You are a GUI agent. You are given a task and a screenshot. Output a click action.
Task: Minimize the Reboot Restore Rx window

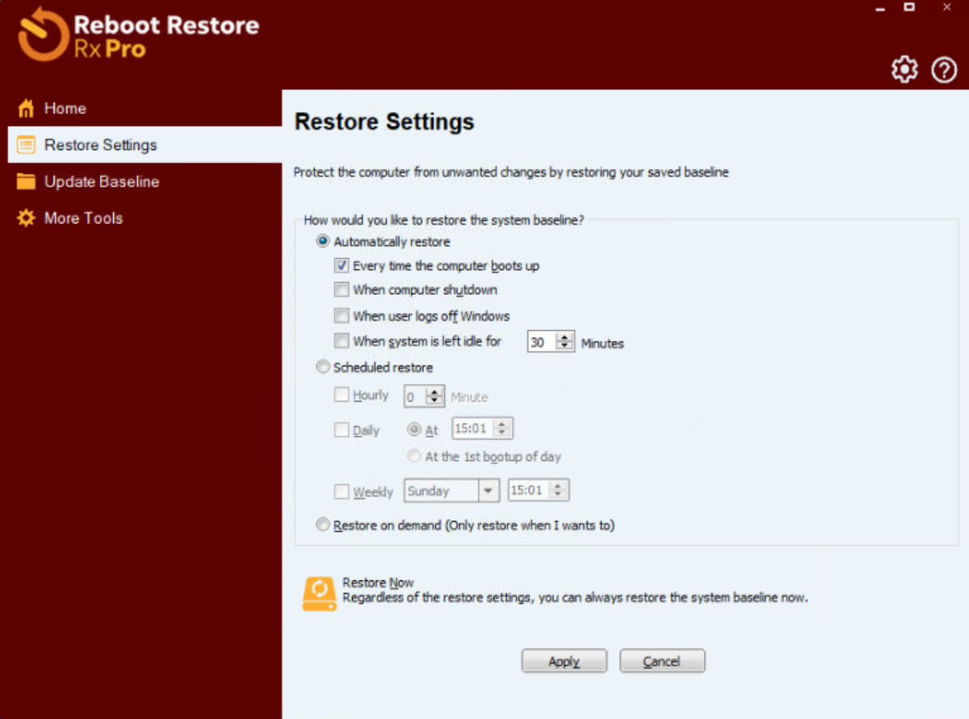point(880,8)
